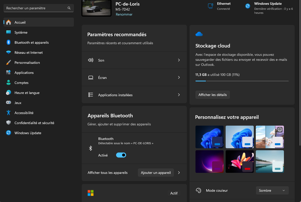Select the purple glow theme
Viewport: 301px width, 202px height.
pos(210,162)
